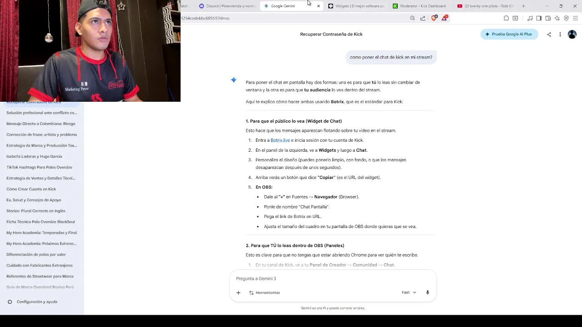
Task: Open the zoom magnifier icon in address bar
Action: [x=412, y=18]
